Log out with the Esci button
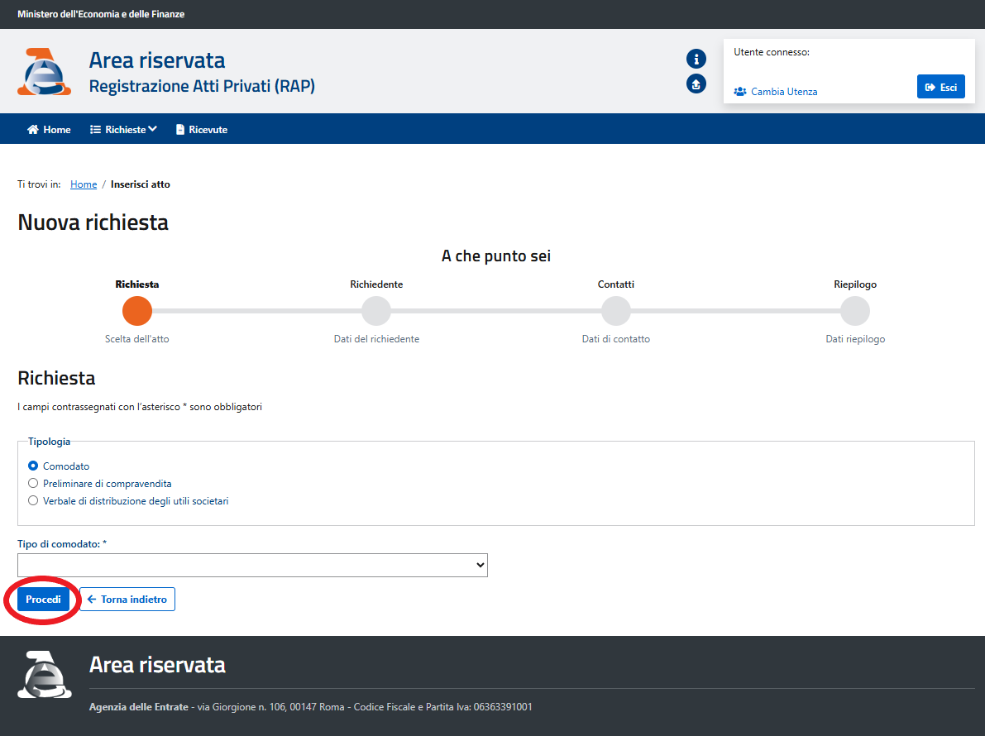This screenshot has height=736, width=985. (941, 88)
